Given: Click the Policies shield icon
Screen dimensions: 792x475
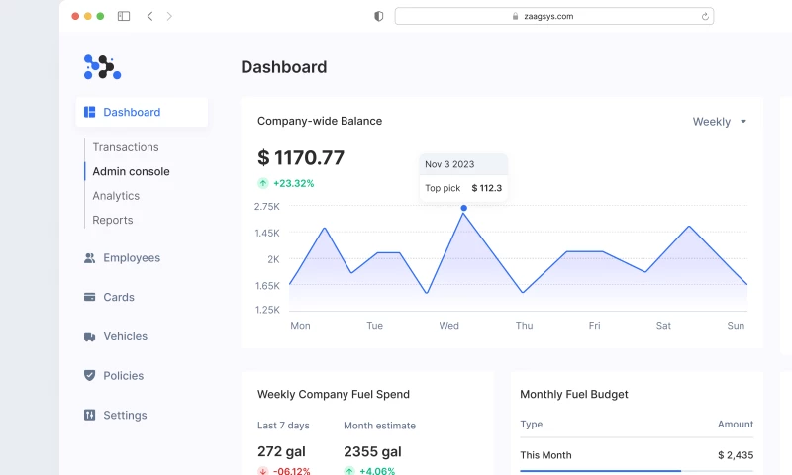Looking at the screenshot, I should point(90,376).
